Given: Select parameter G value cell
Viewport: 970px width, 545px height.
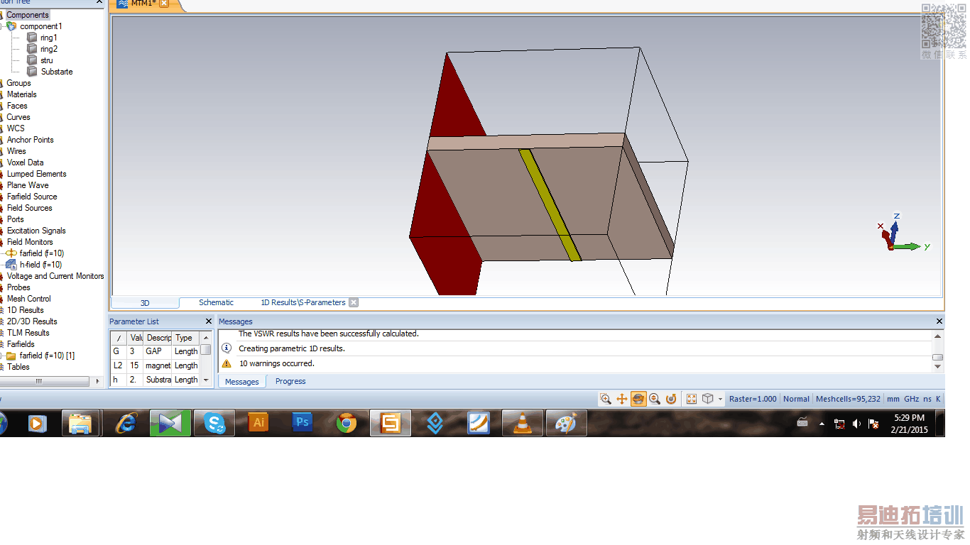Looking at the screenshot, I should pos(135,351).
